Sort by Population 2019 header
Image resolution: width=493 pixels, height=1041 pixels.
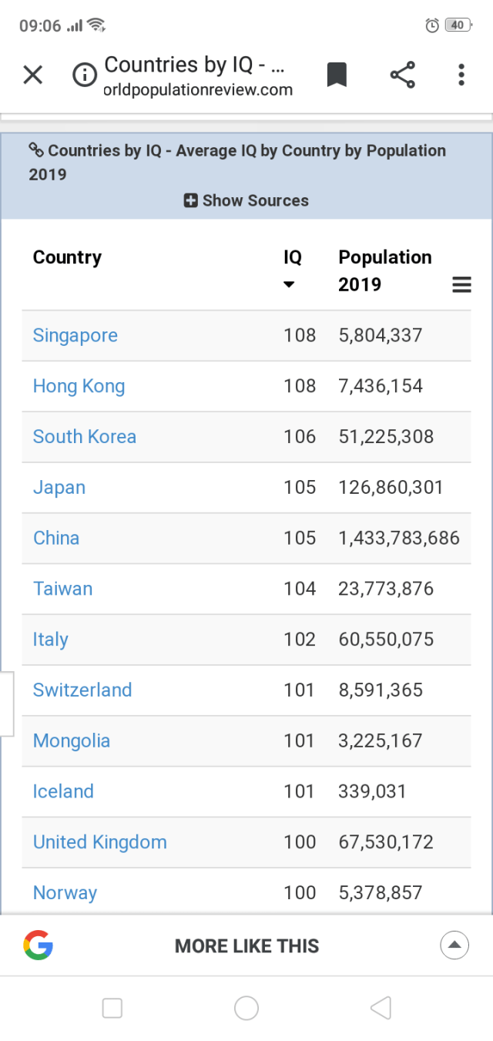[384, 270]
